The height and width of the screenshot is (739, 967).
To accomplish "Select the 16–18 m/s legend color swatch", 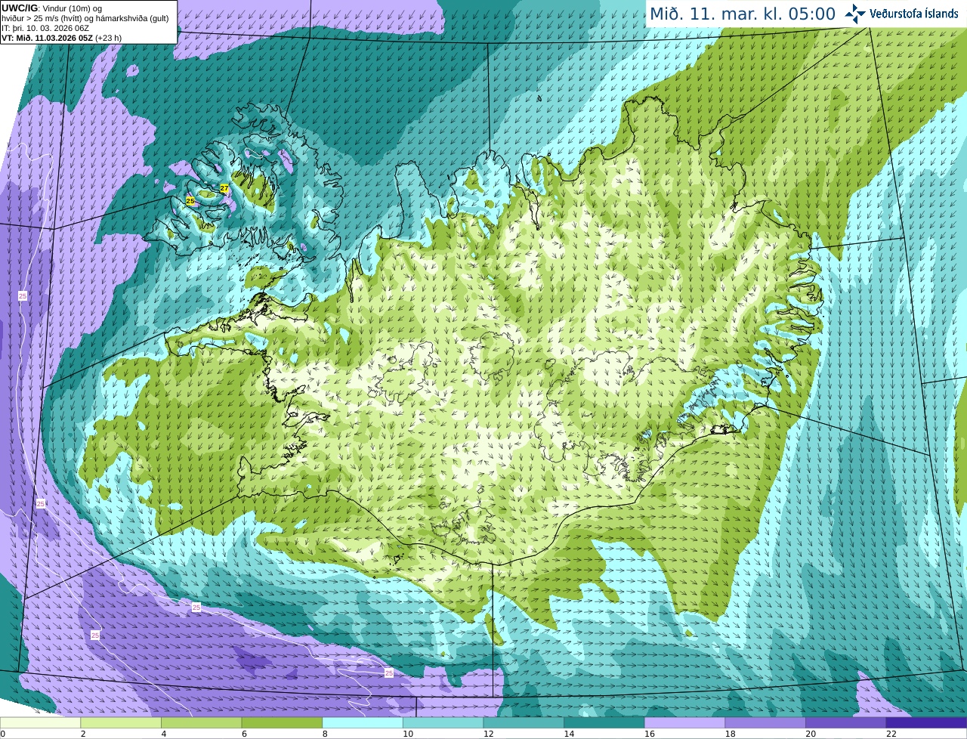I will (685, 722).
